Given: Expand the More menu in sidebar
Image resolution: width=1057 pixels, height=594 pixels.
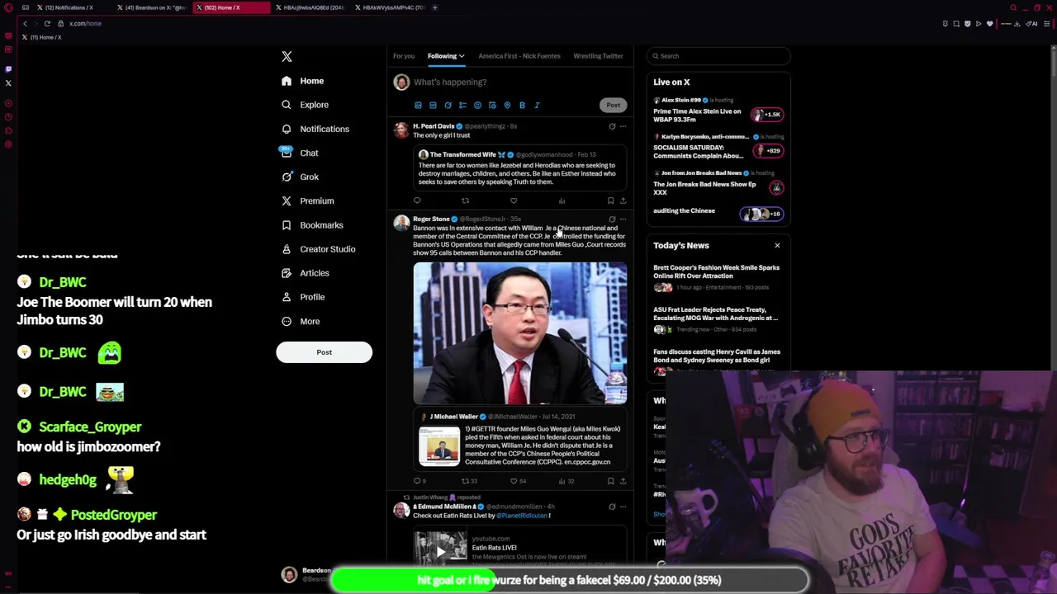Looking at the screenshot, I should click(301, 321).
